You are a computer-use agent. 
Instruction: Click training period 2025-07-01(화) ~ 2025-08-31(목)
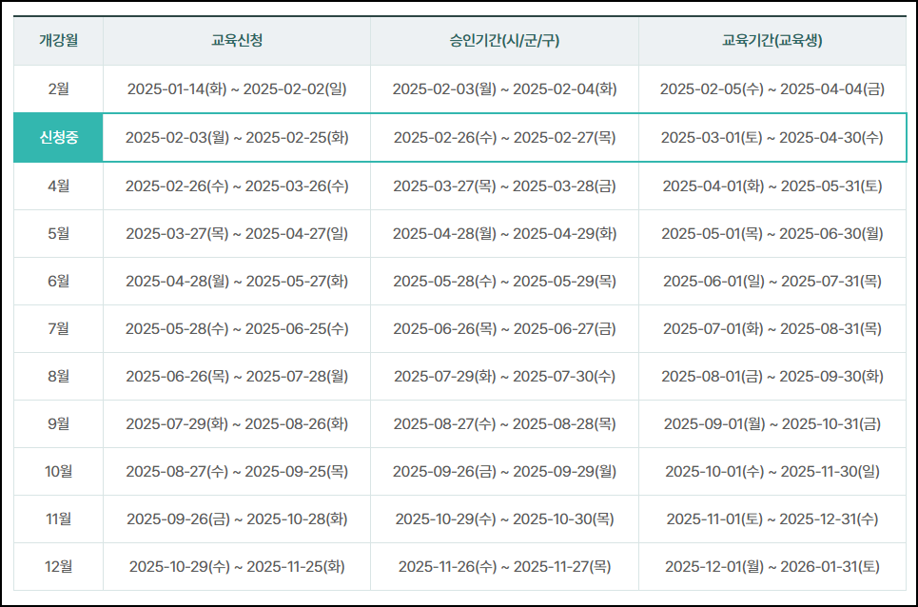tap(772, 328)
